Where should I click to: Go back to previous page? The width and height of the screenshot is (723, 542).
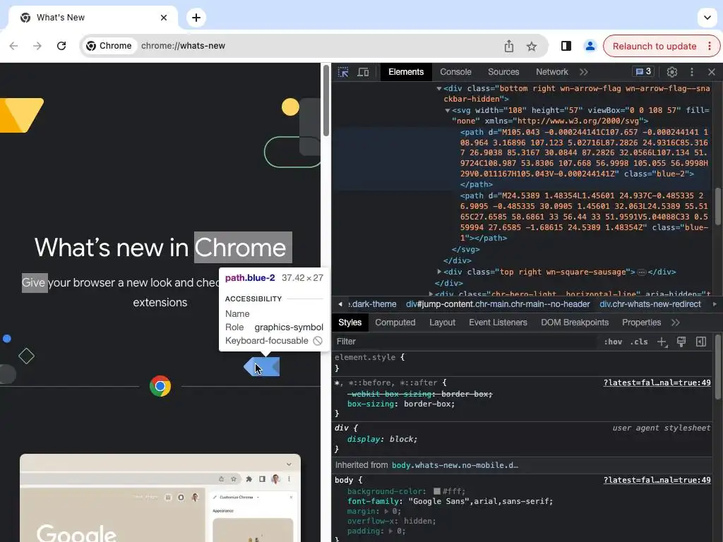(14, 46)
